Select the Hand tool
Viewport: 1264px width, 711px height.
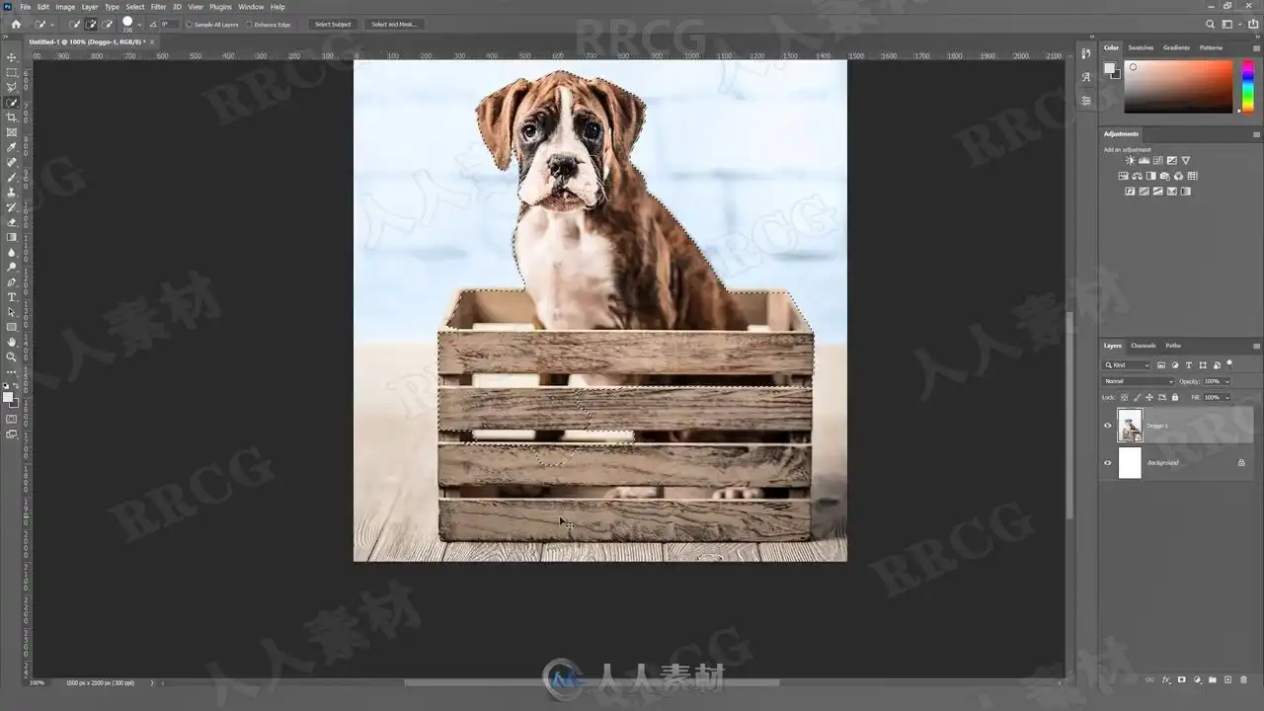point(12,342)
